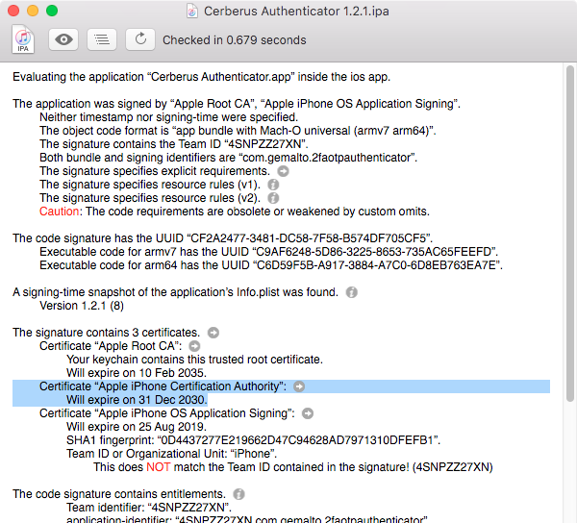Click the IPA file icon in the toolbar
Viewport: 577px width, 523px height.
(x=23, y=39)
